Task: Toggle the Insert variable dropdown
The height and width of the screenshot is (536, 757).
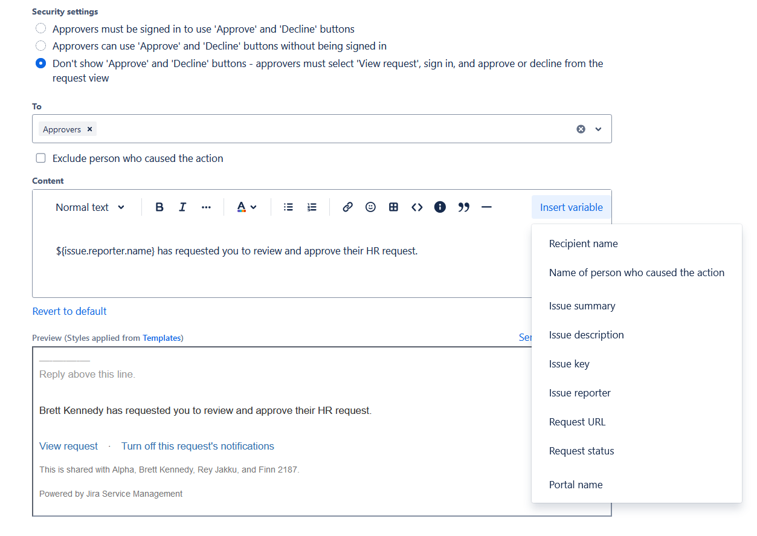Action: pos(571,207)
